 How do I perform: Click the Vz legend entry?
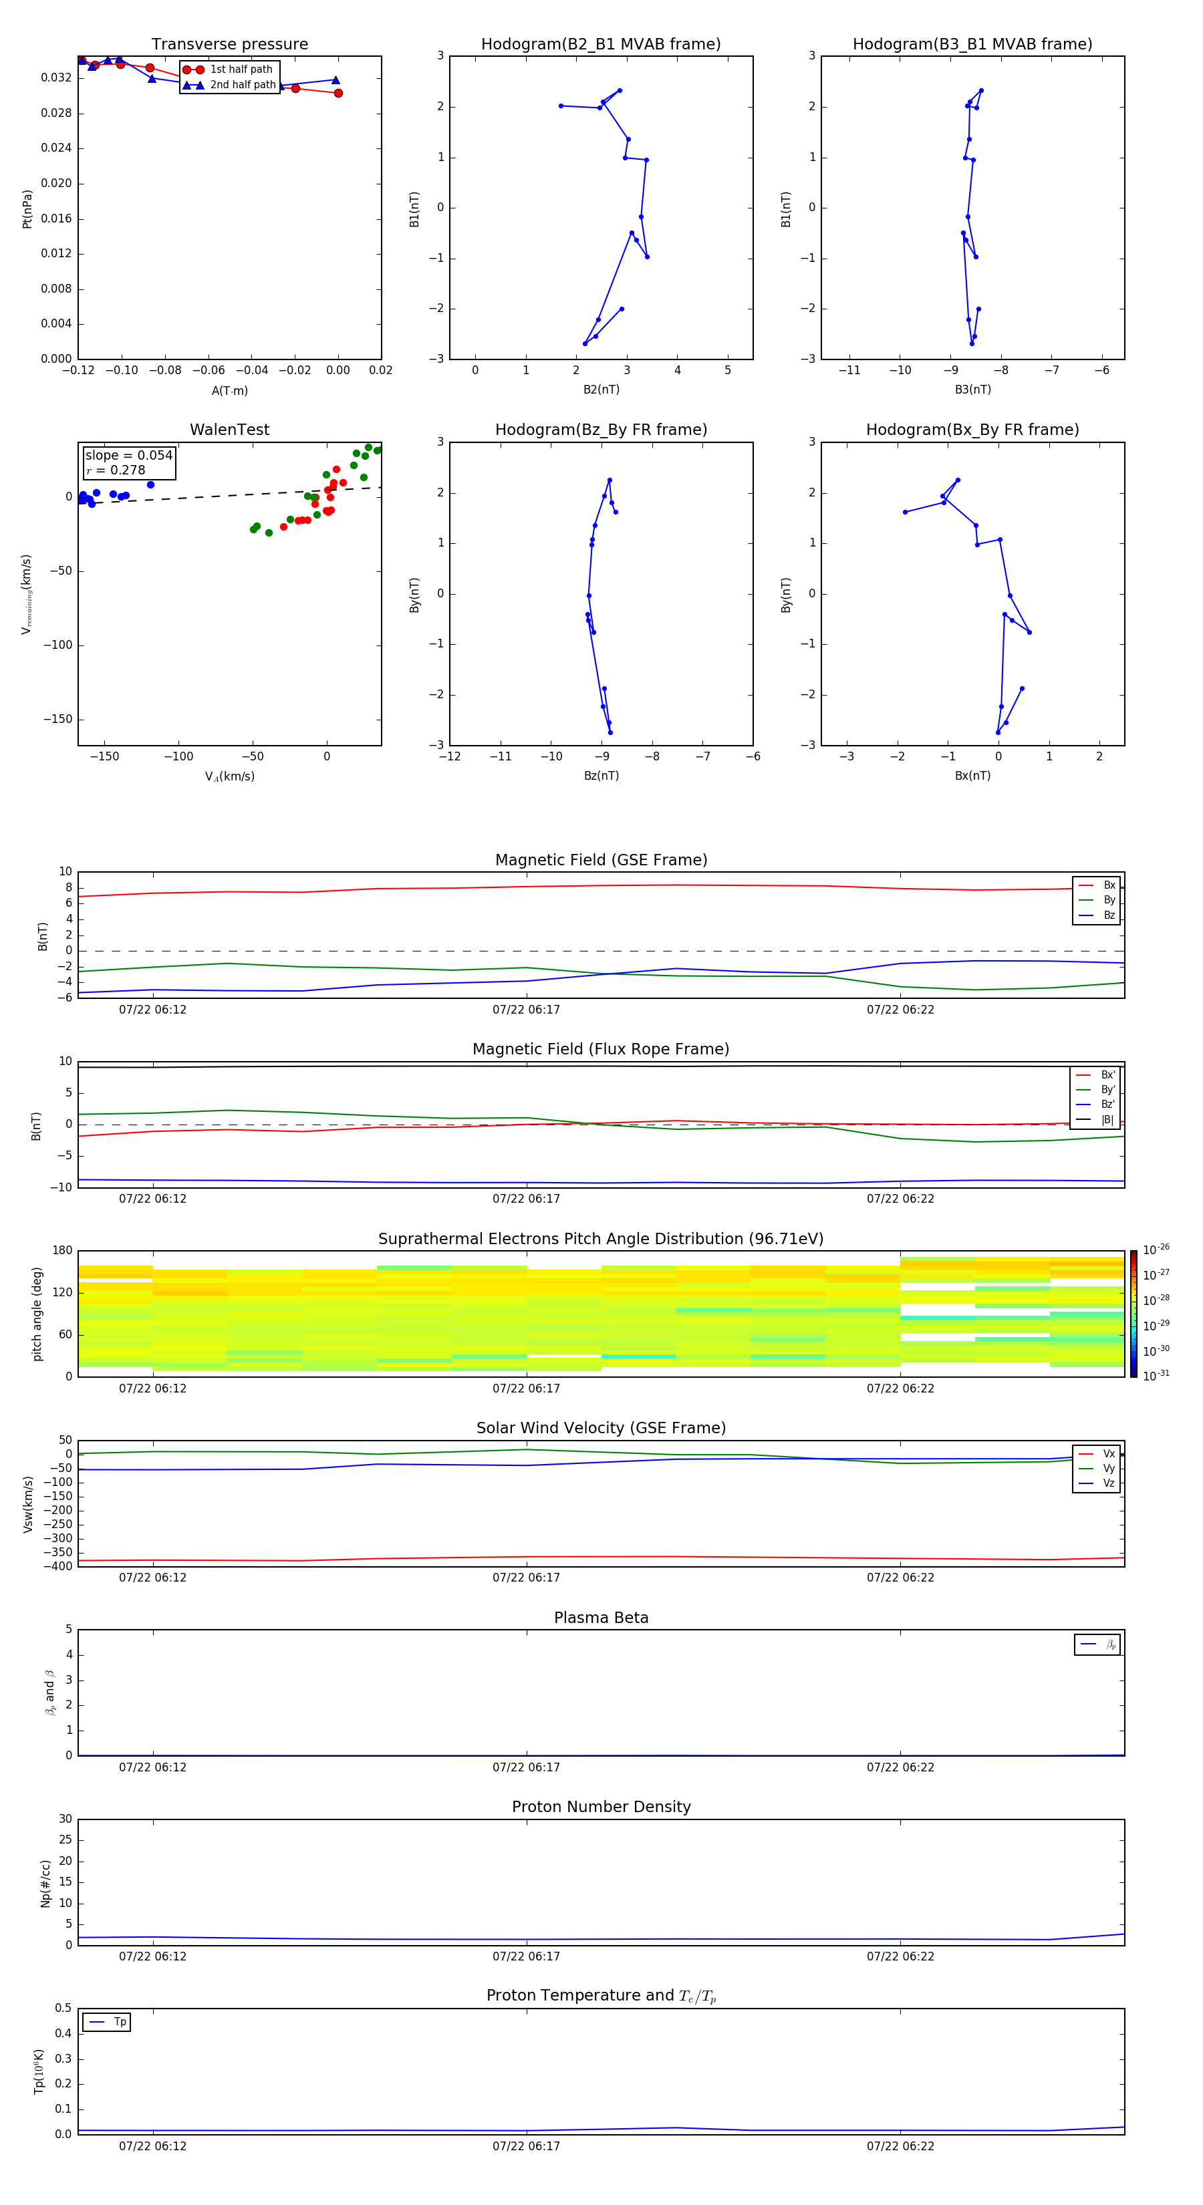(1097, 1483)
